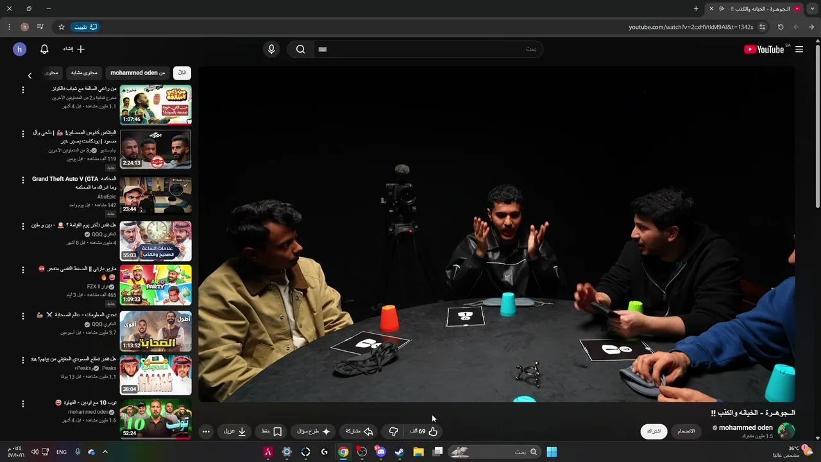The height and width of the screenshot is (462, 821).
Task: Open options for GTA V video
Action: pyautogui.click(x=23, y=180)
